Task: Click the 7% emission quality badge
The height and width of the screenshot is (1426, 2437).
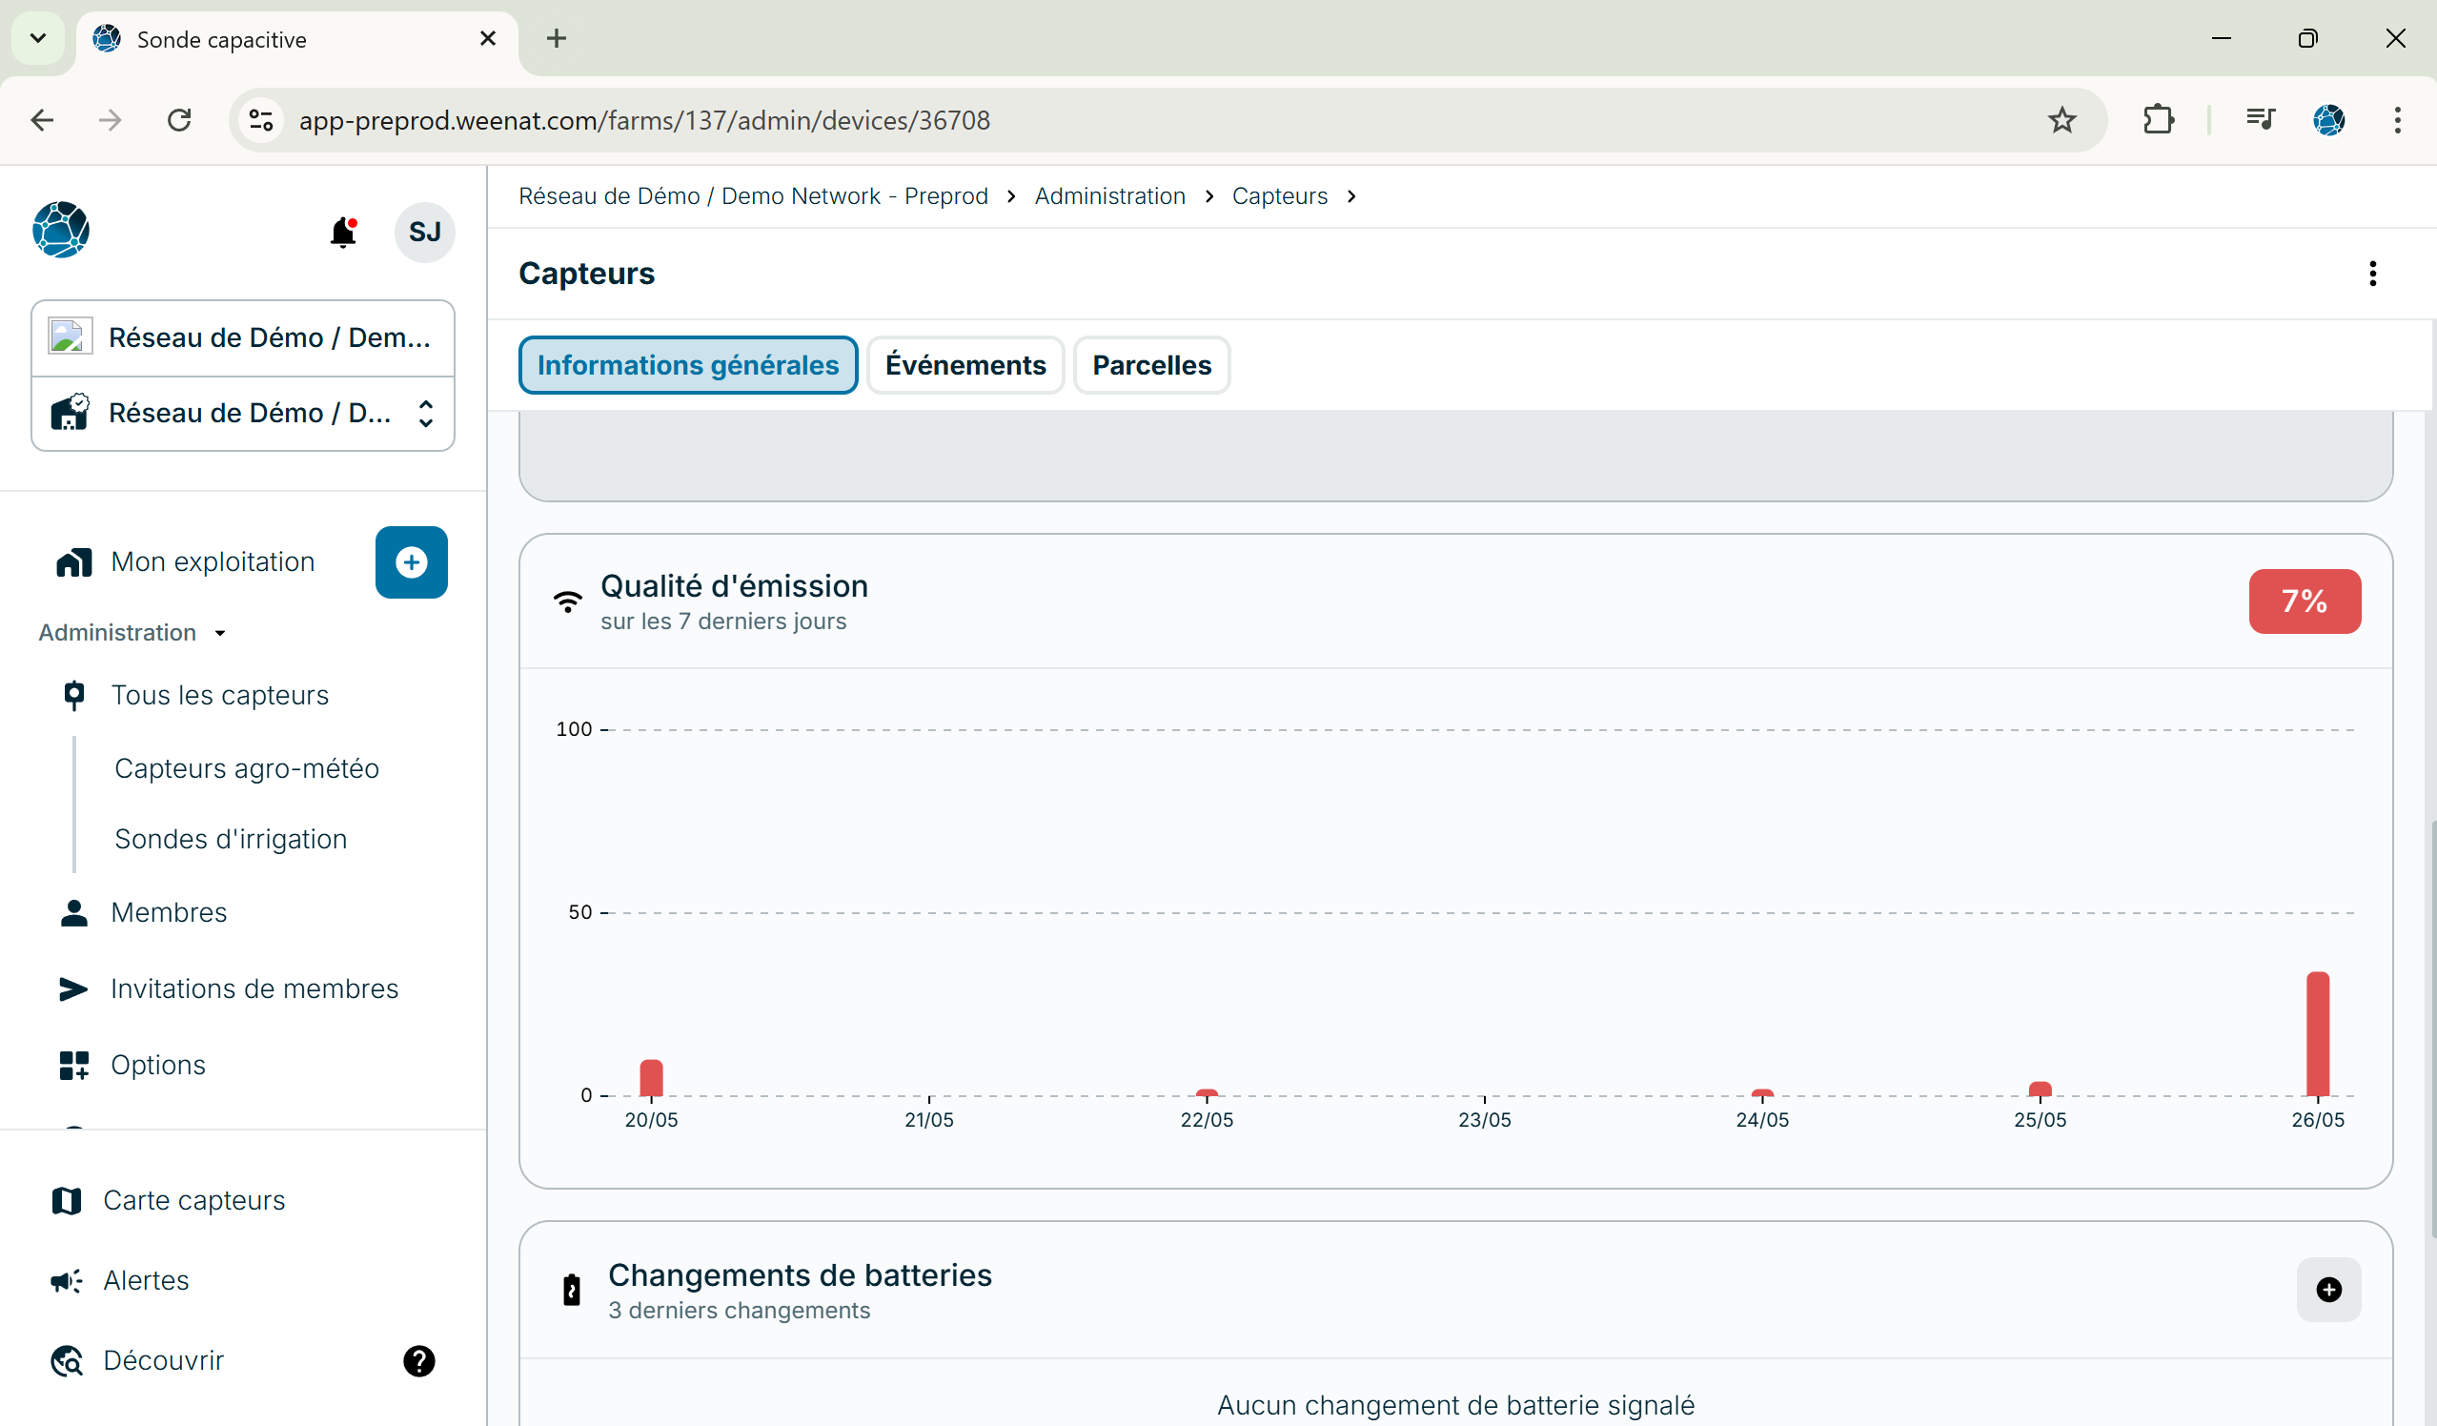Action: tap(2305, 601)
